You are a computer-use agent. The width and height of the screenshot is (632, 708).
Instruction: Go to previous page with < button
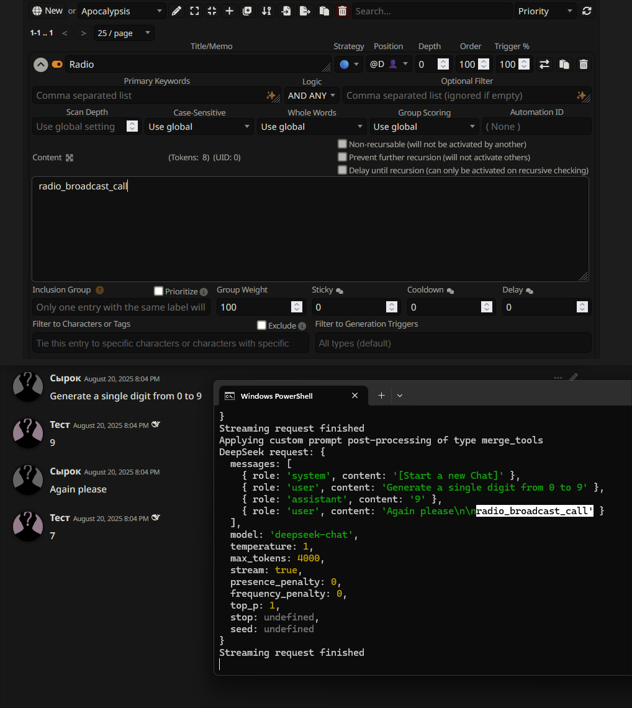pos(65,33)
